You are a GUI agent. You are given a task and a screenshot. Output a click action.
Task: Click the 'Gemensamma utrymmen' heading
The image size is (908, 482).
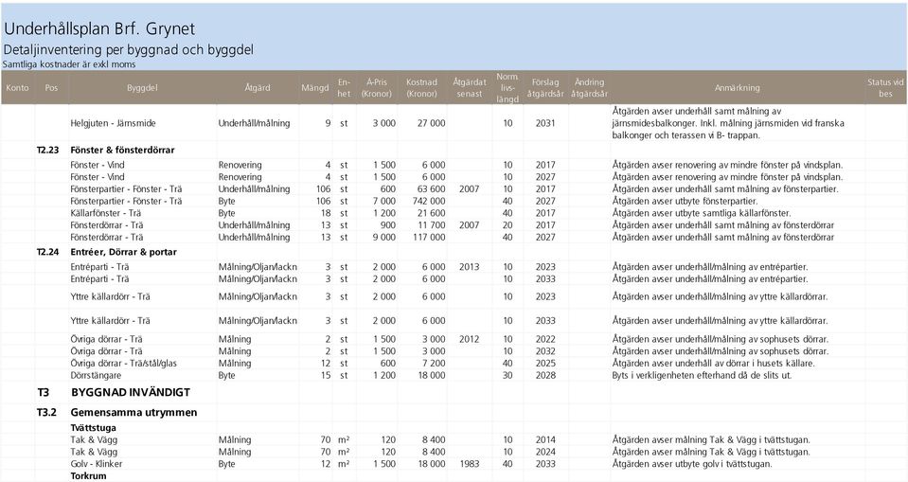tap(134, 413)
